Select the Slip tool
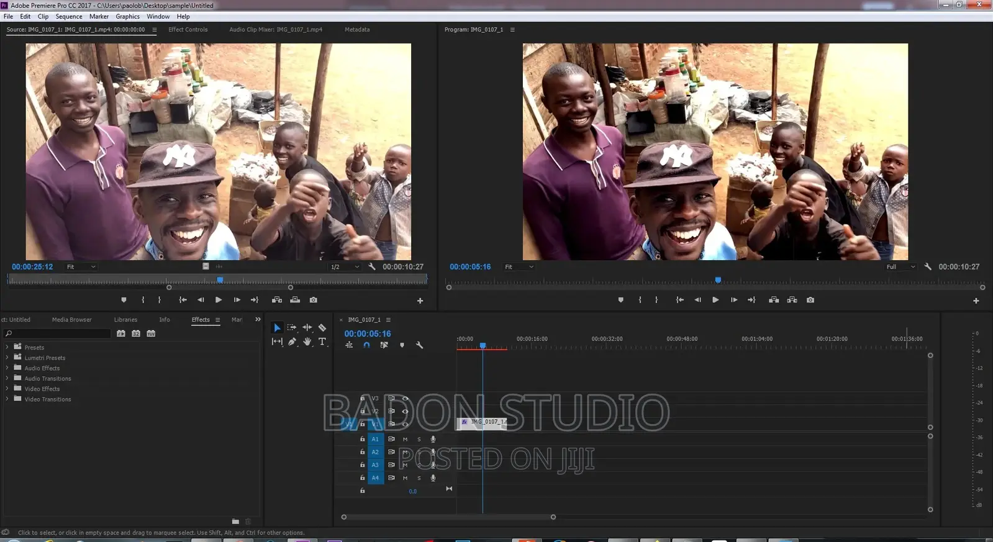This screenshot has width=993, height=542. pos(277,341)
